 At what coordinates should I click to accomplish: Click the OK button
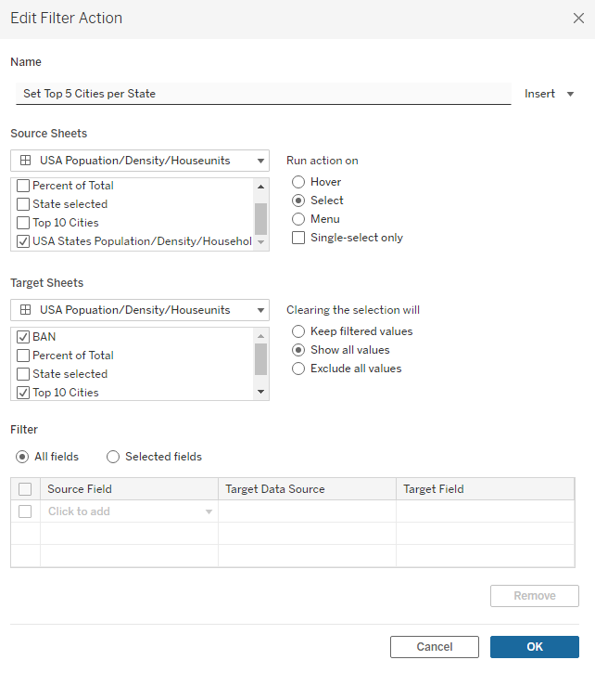point(535,647)
